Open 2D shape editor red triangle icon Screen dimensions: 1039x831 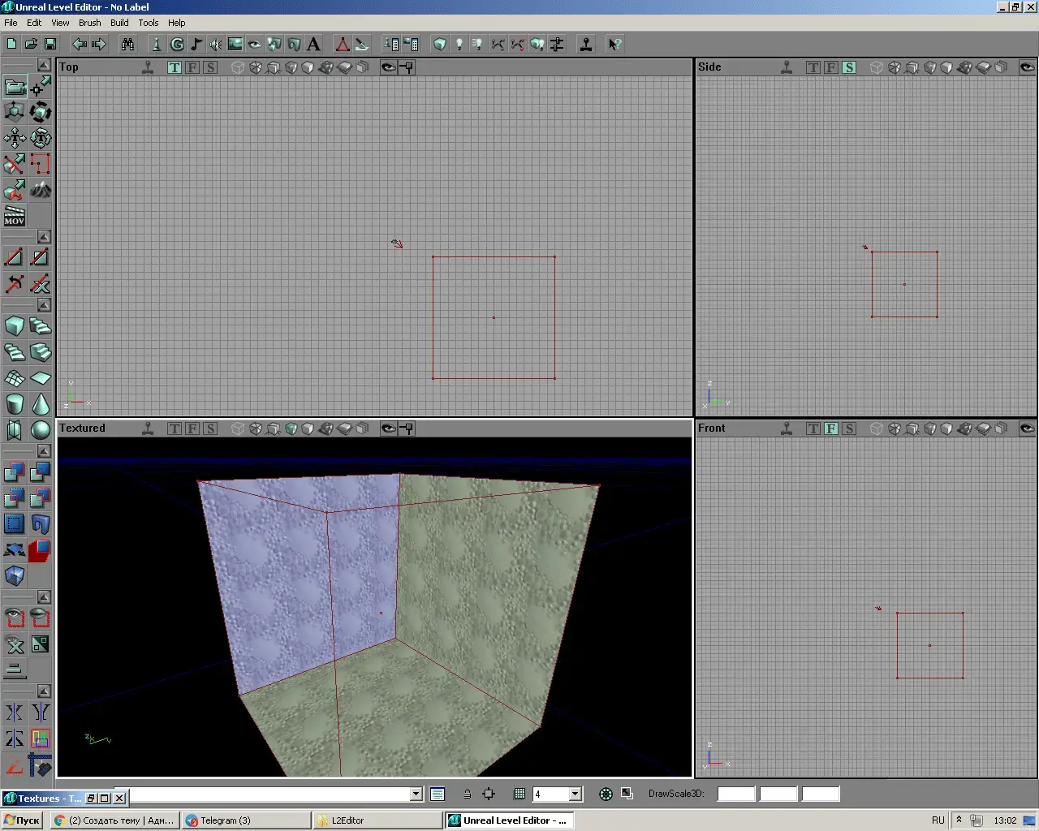pyautogui.click(x=343, y=44)
